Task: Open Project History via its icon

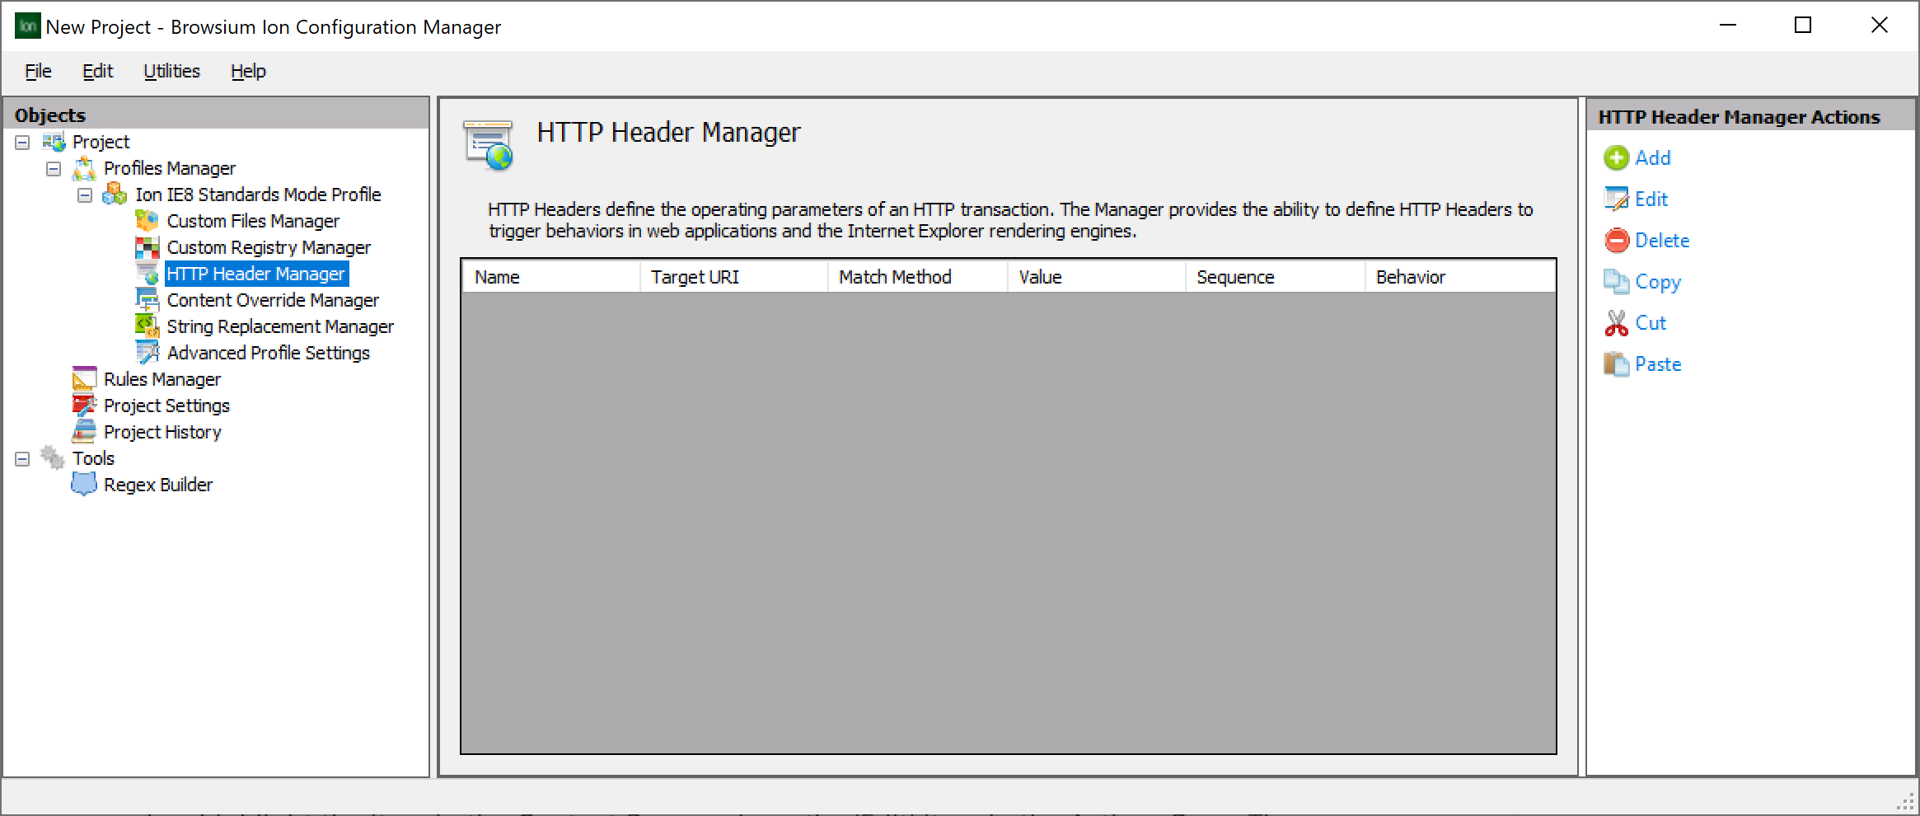Action: (x=85, y=431)
